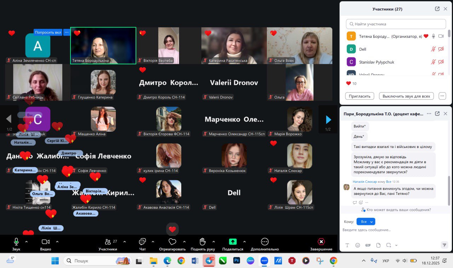The image size is (453, 268).
Task: Open the Участники panel from toolbar
Action: (108, 242)
